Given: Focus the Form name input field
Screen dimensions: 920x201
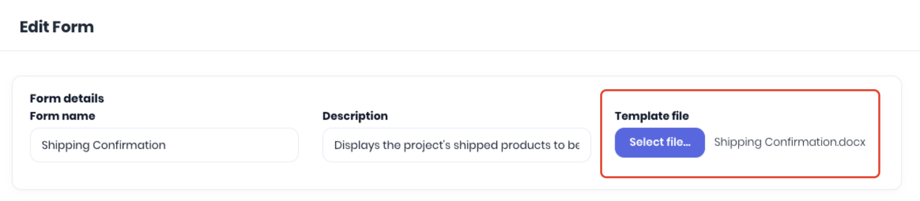Looking at the screenshot, I should pyautogui.click(x=164, y=145).
